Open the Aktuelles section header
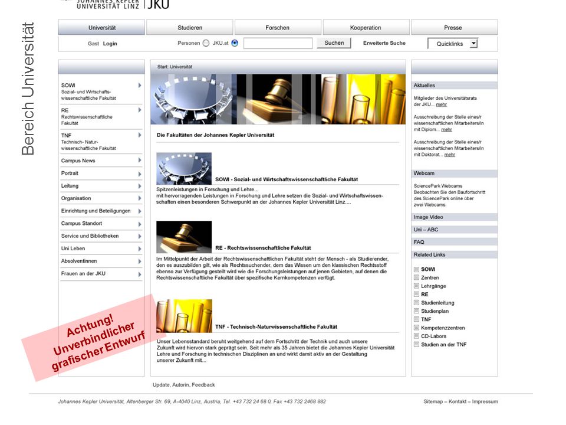Image resolution: width=566 pixels, height=425 pixels. pyautogui.click(x=455, y=85)
